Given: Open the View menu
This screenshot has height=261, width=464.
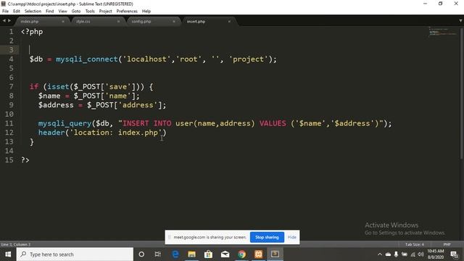Looking at the screenshot, I should click(x=63, y=12).
